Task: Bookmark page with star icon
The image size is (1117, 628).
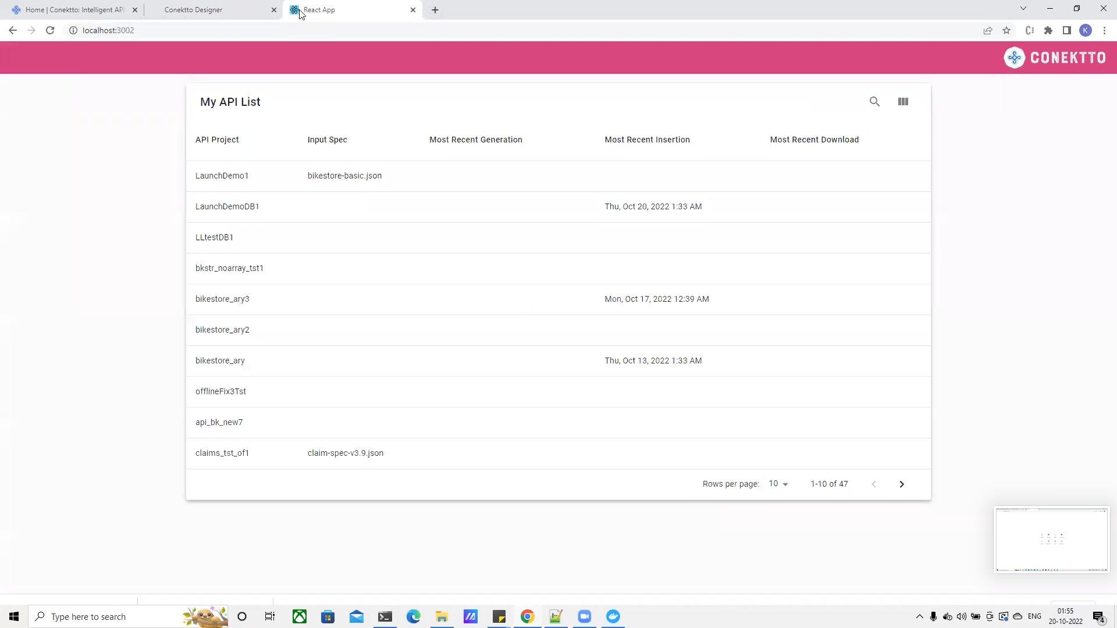Action: pyautogui.click(x=1006, y=30)
